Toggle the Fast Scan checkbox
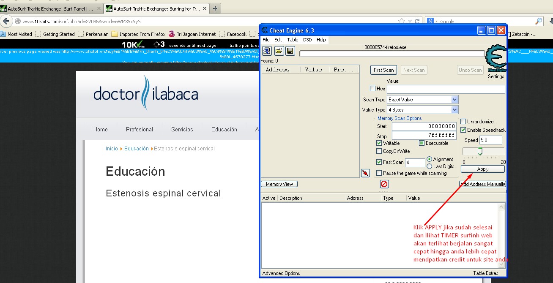The width and height of the screenshot is (553, 283). point(379,162)
